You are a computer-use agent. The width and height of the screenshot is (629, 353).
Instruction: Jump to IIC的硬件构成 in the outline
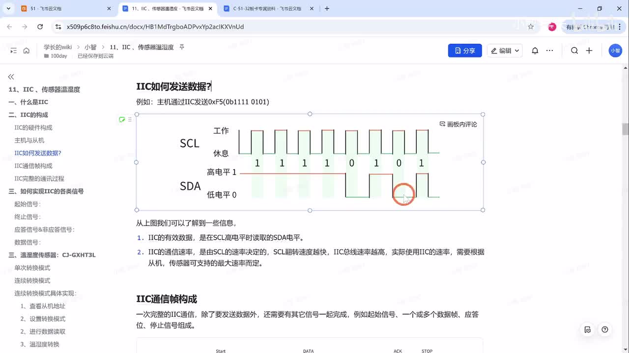33,127
